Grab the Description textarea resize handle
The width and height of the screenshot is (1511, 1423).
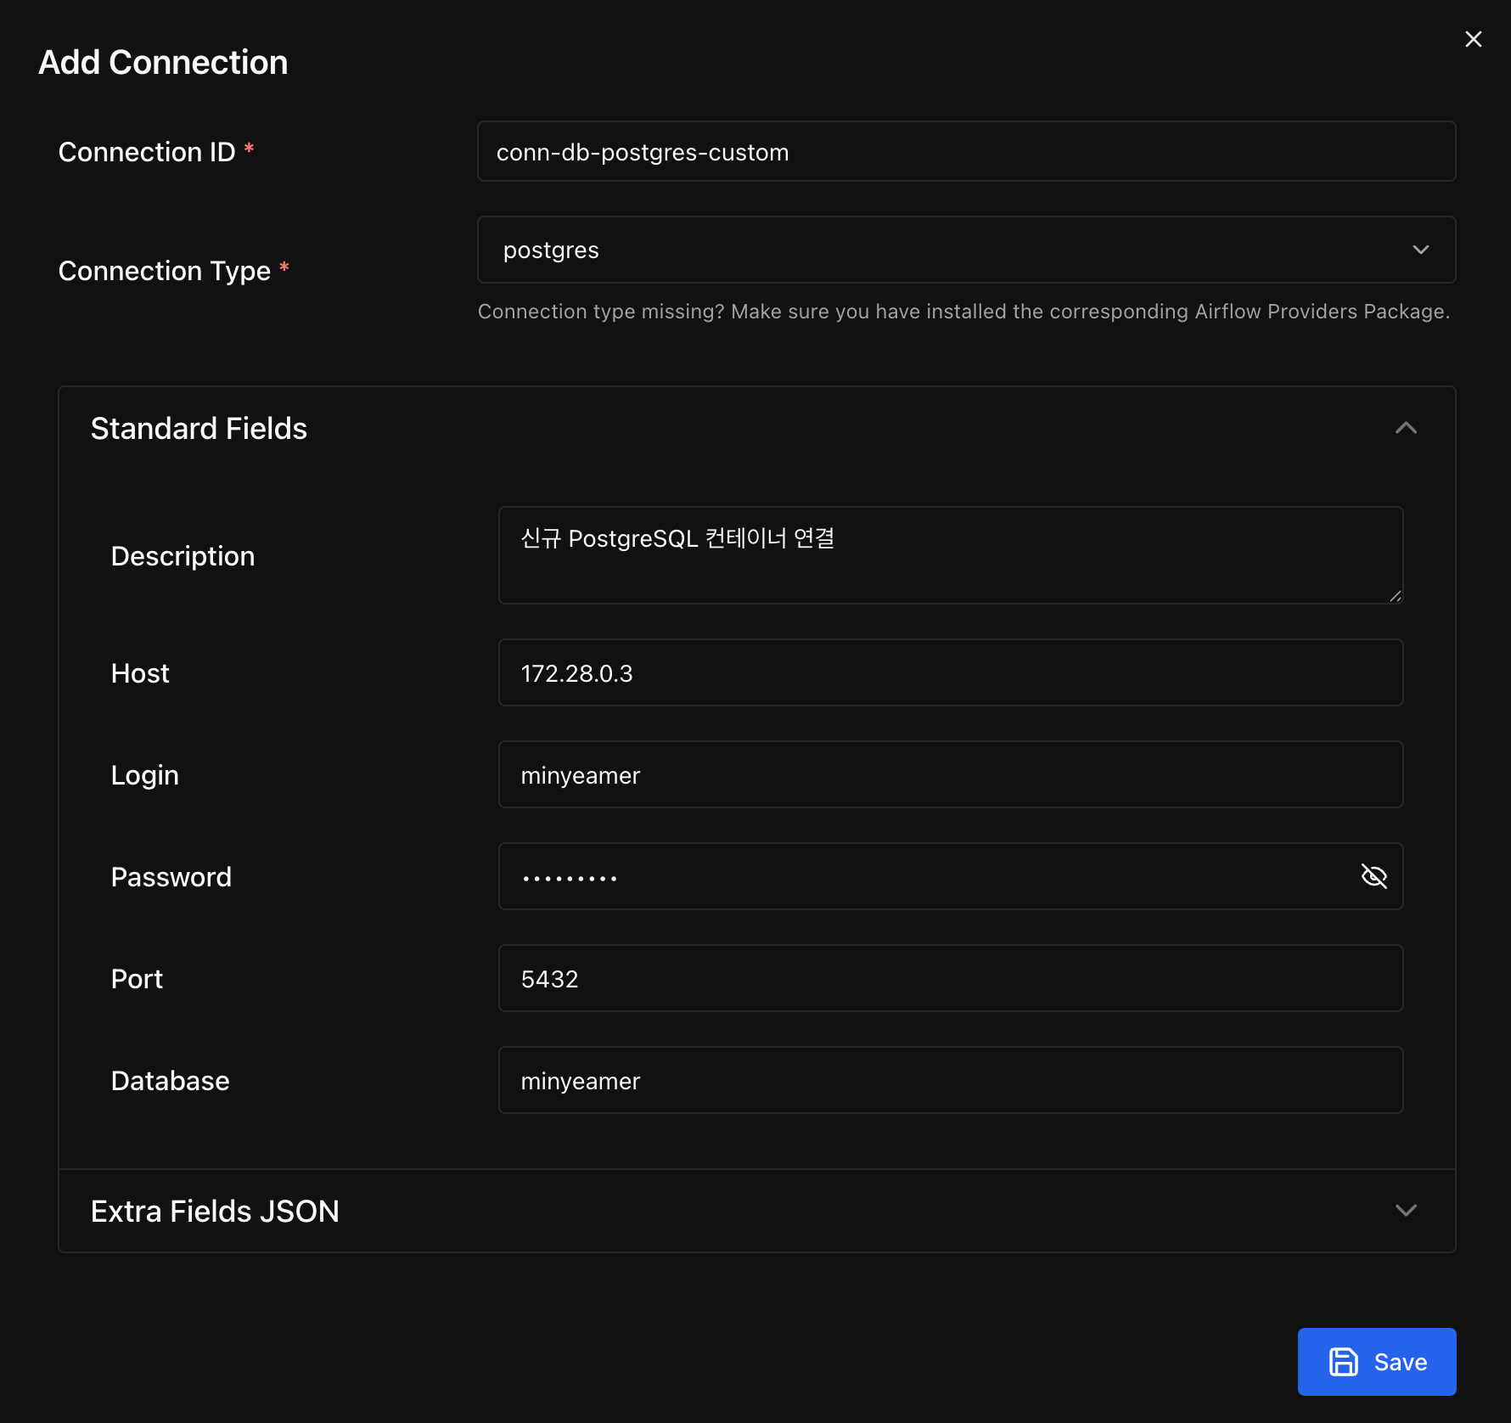(x=1395, y=596)
